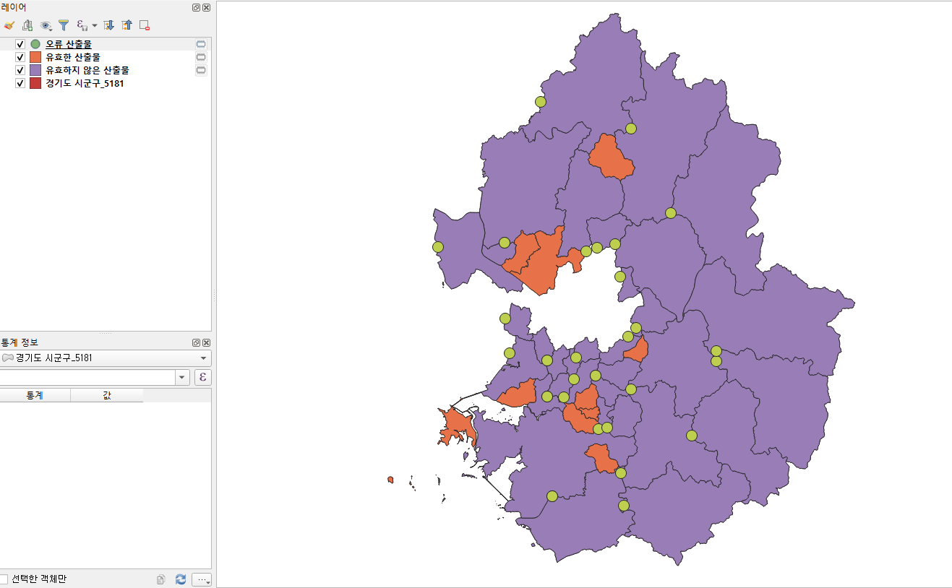Click the temporary layer chip icon for 유효한 산출물

(x=201, y=57)
